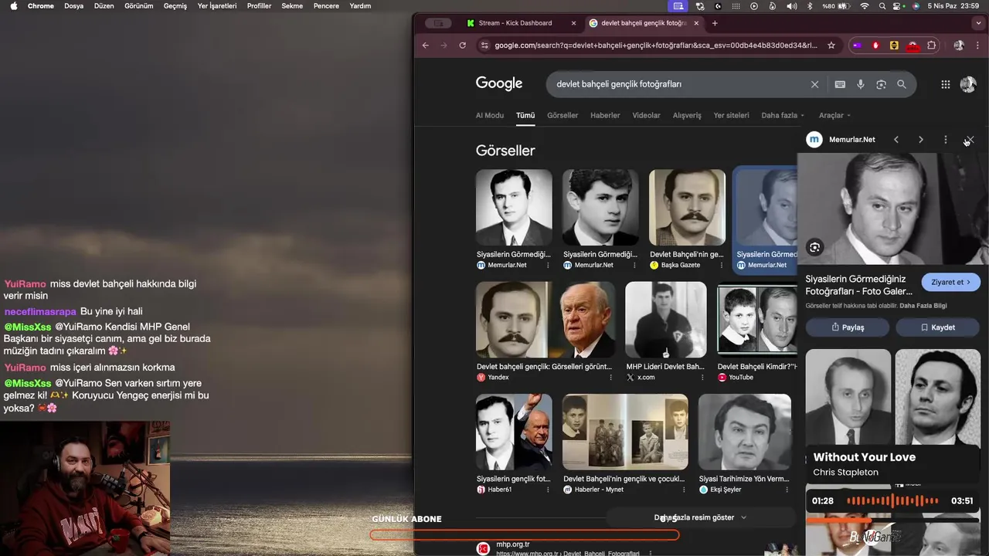989x556 pixels.
Task: Bookmark this page with star icon
Action: [831, 46]
